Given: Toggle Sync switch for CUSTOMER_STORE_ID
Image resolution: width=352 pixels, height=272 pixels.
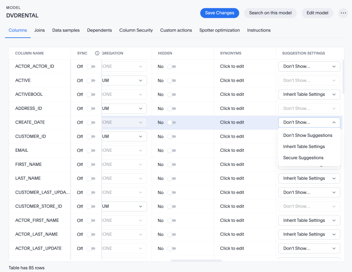Looking at the screenshot, I should tap(91, 206).
